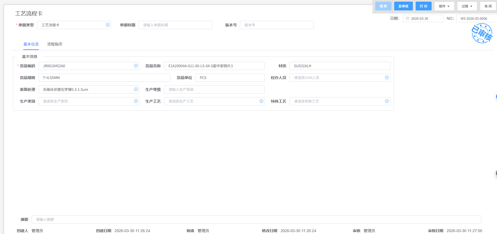Expand the 过程 dropdown menu
This screenshot has width=497, height=234.
point(467,6)
